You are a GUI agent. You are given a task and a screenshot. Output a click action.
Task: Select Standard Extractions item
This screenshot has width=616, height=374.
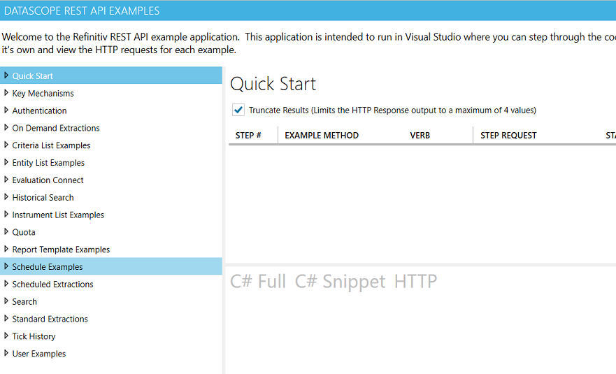(x=50, y=319)
